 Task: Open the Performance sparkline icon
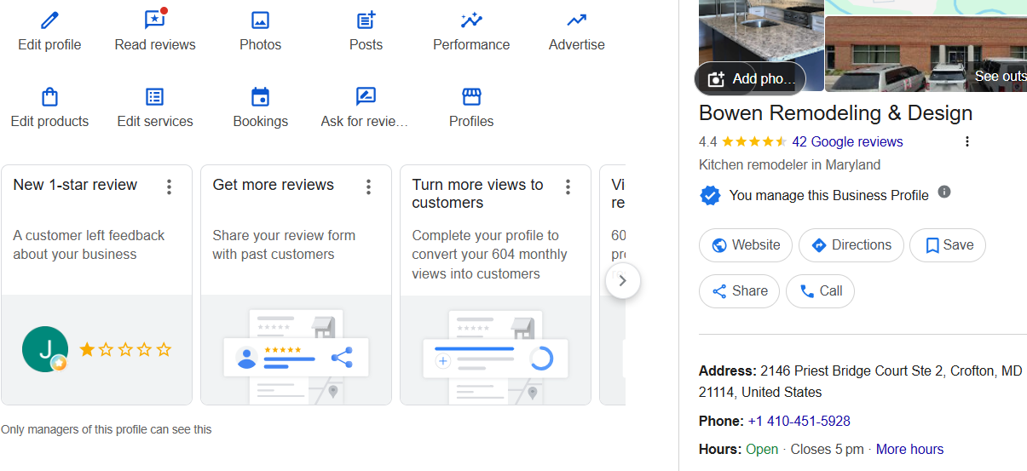tap(471, 20)
